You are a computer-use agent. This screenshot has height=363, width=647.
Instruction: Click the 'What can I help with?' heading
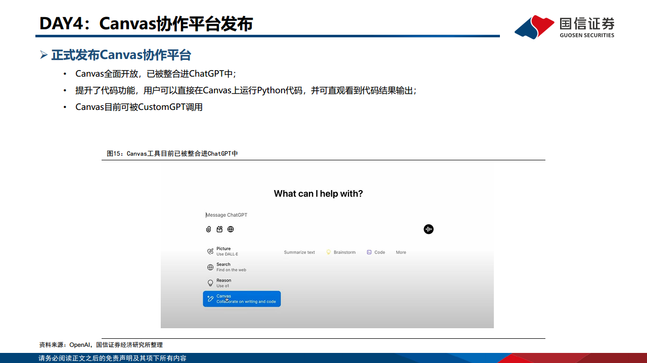pos(318,194)
